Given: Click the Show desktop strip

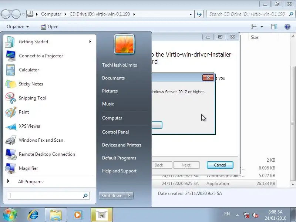Looking at the screenshot, I should tap(294, 215).
